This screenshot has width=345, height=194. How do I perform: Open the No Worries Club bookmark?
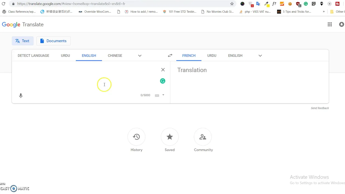click(217, 12)
